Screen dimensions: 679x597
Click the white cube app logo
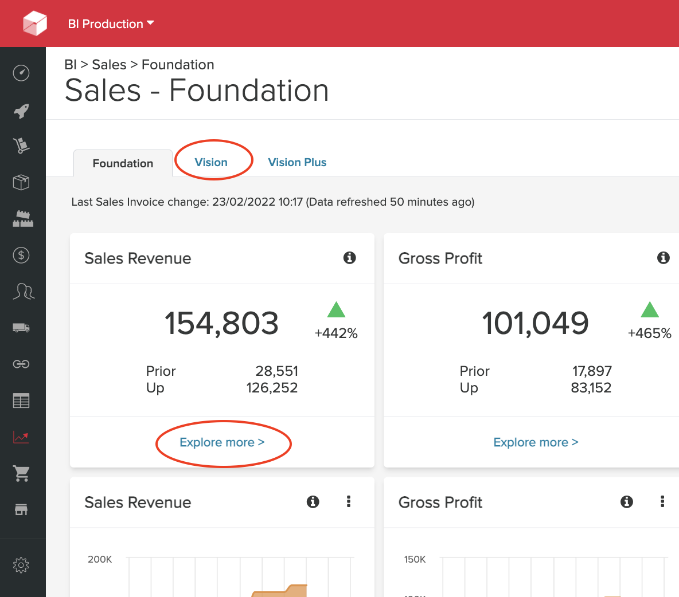(34, 23)
